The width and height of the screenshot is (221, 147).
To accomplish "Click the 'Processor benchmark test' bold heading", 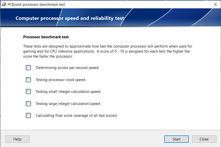I will (46, 37).
